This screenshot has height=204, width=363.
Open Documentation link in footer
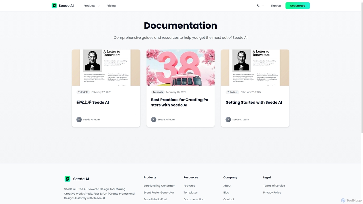click(x=194, y=199)
